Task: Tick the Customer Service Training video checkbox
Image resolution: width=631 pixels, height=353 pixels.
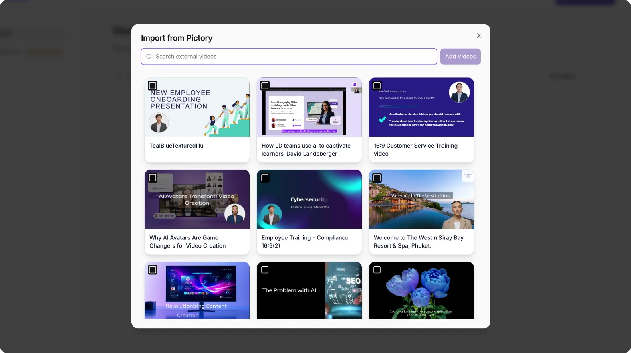Action: pyautogui.click(x=377, y=86)
